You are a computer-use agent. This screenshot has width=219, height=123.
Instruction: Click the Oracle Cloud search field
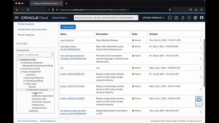[106, 18]
